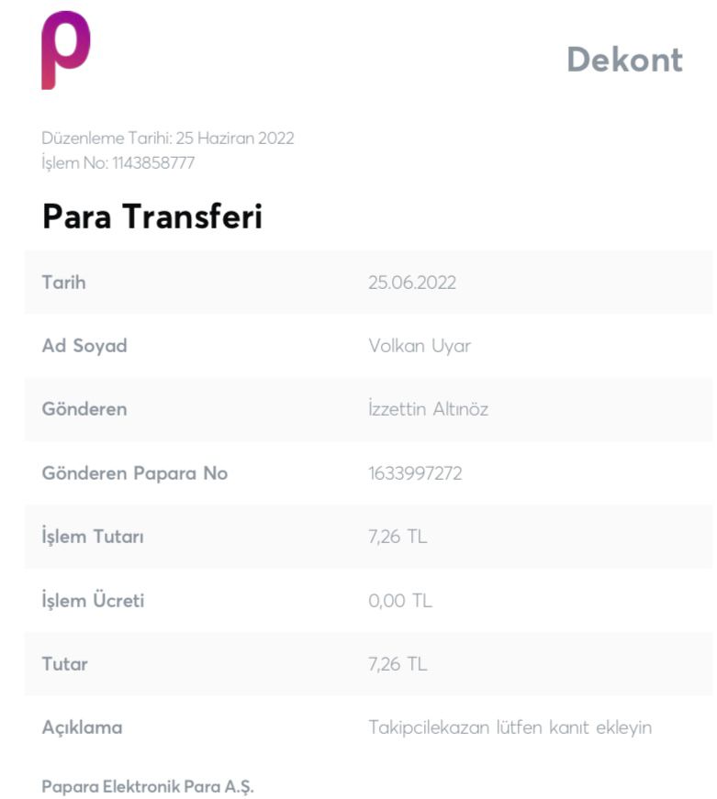
Task: Click Papara Elektronik Para A.Ş. footer
Action: point(148,787)
